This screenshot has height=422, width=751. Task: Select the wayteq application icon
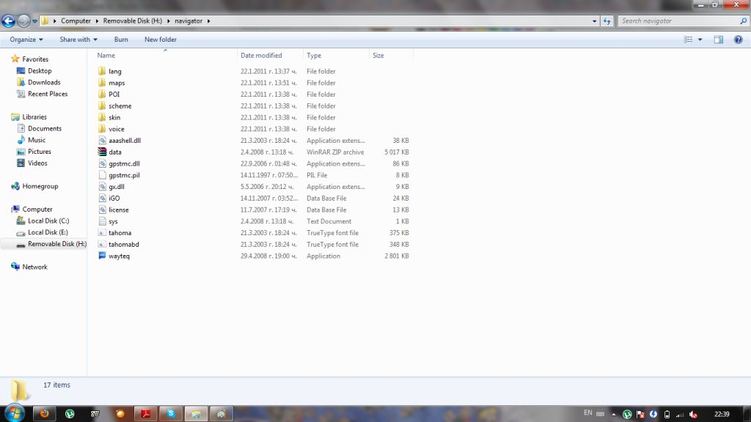click(102, 256)
